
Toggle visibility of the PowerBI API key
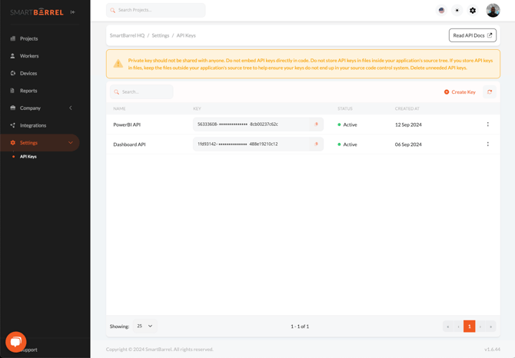tap(316, 124)
